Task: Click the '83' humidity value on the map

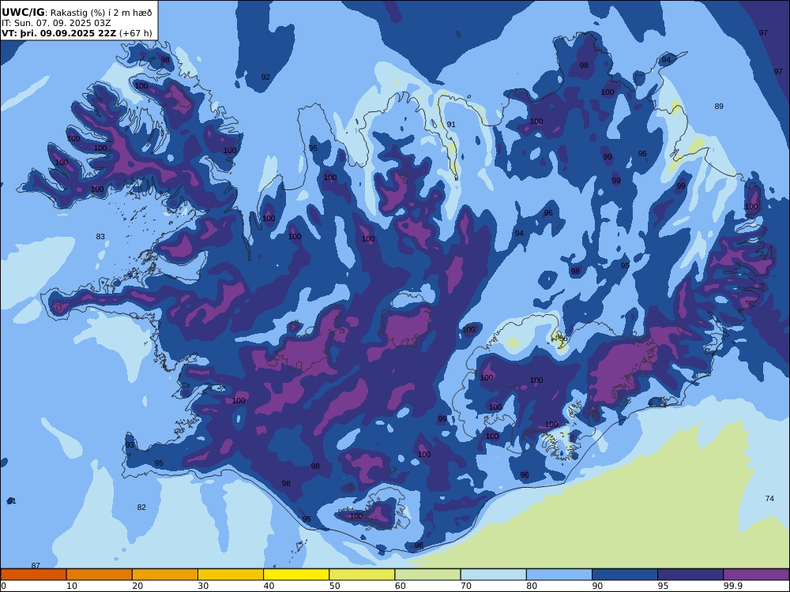Action: (x=100, y=236)
